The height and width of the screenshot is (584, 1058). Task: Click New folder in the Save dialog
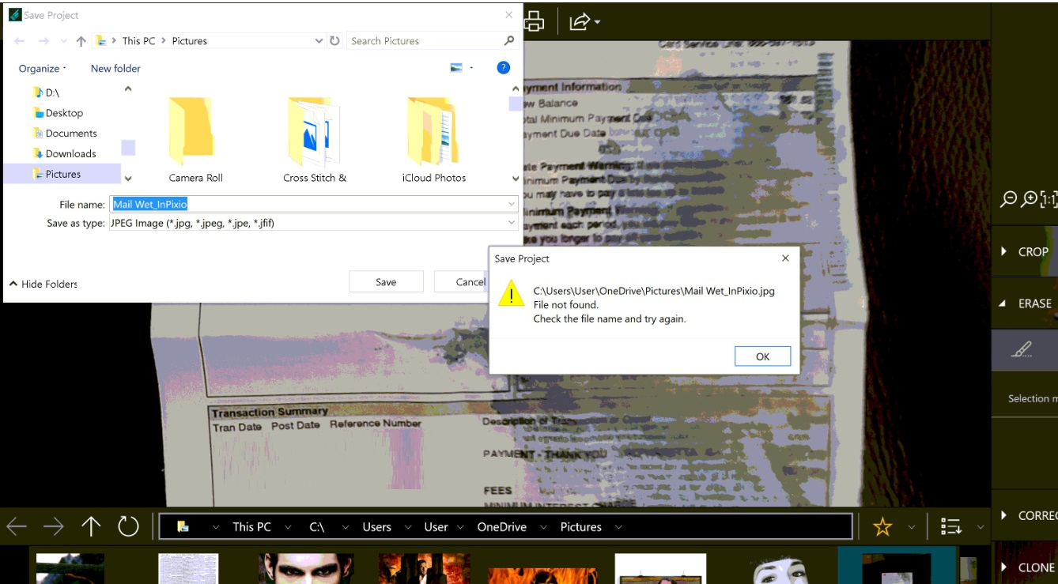pos(115,69)
